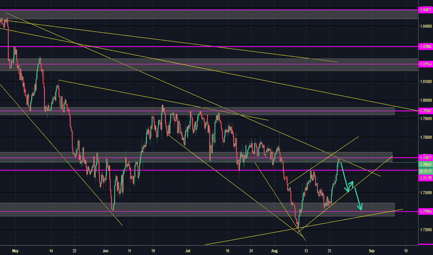Viewport: 433px width, 255px height.
Task: Click the 1.73000 price axis label
Action: tap(426, 229)
